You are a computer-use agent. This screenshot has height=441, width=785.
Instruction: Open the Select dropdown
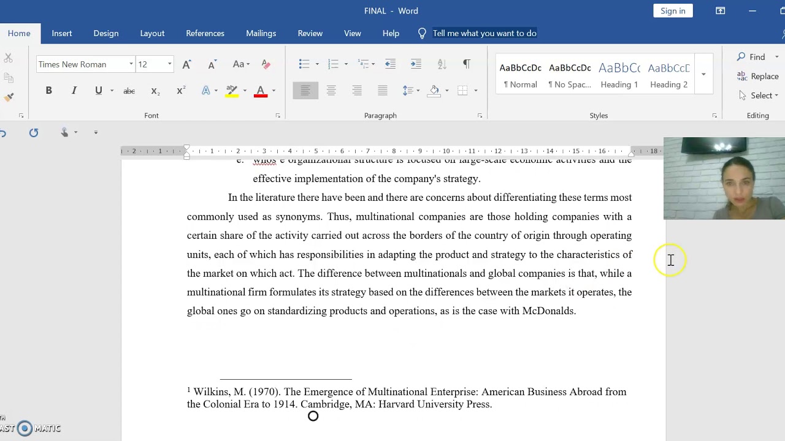click(x=759, y=96)
